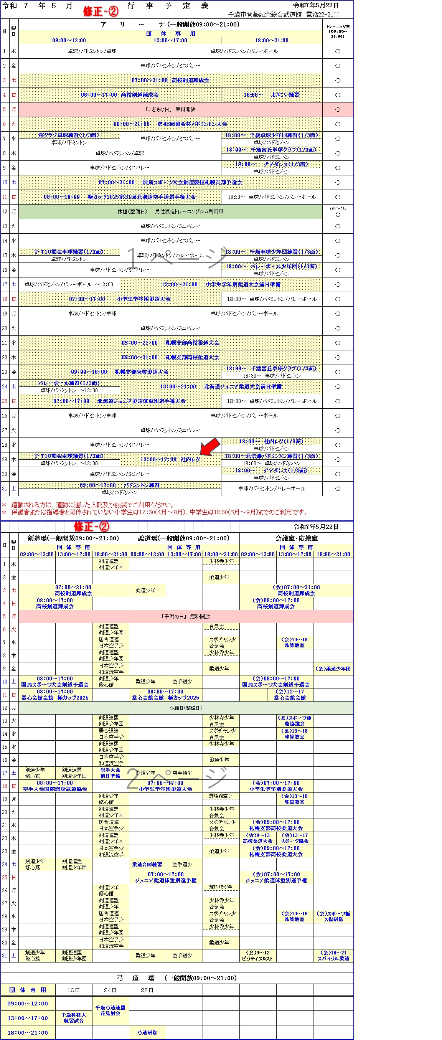This screenshot has width=442, height=1040.
Task: Click 18:00~ 社内レク(1/3面) cell
Action: [x=272, y=442]
